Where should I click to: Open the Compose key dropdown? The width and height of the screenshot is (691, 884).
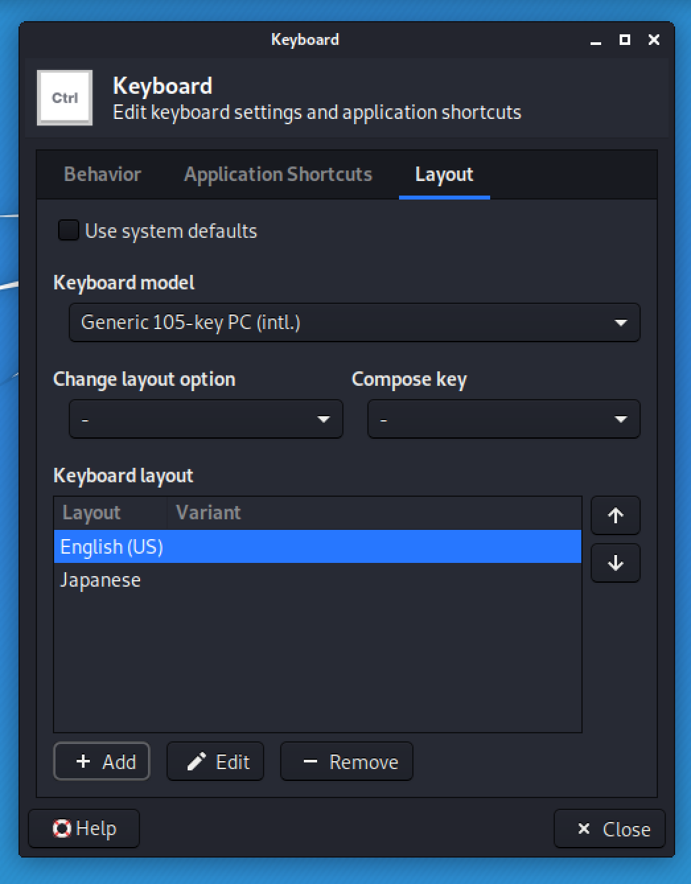503,419
